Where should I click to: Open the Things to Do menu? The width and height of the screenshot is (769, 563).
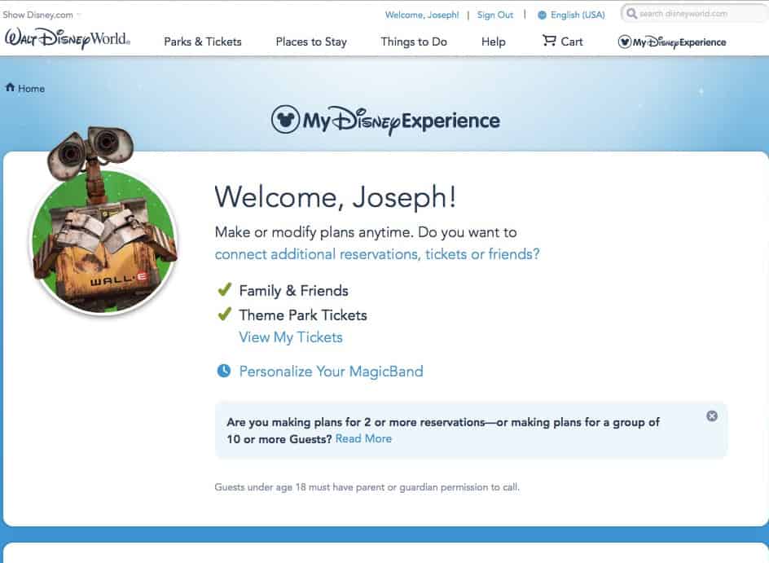click(414, 42)
